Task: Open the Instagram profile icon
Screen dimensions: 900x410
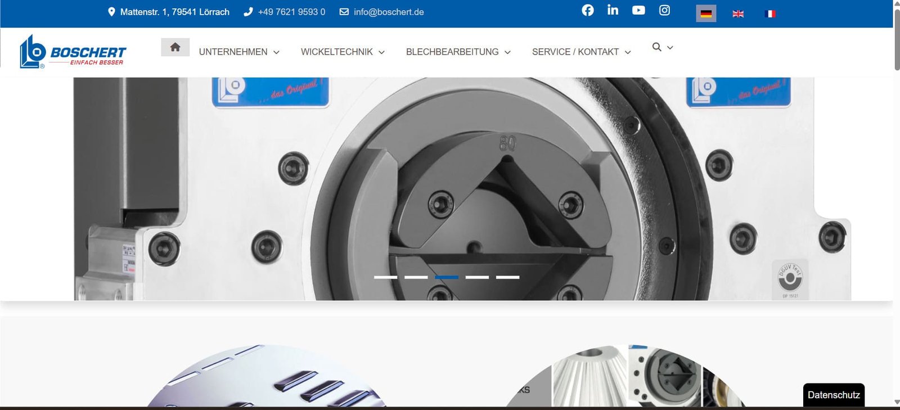Action: tap(664, 10)
